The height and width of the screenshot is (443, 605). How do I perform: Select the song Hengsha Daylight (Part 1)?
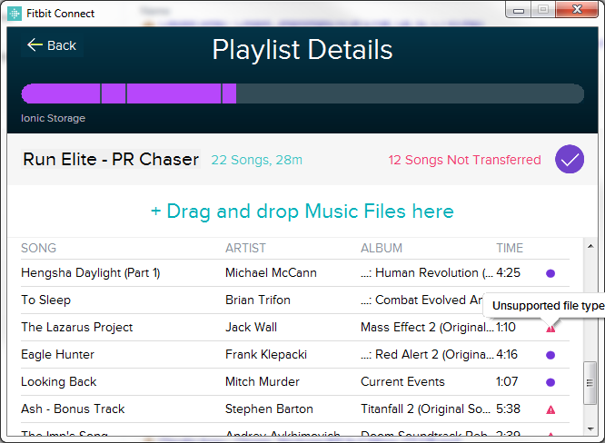90,273
